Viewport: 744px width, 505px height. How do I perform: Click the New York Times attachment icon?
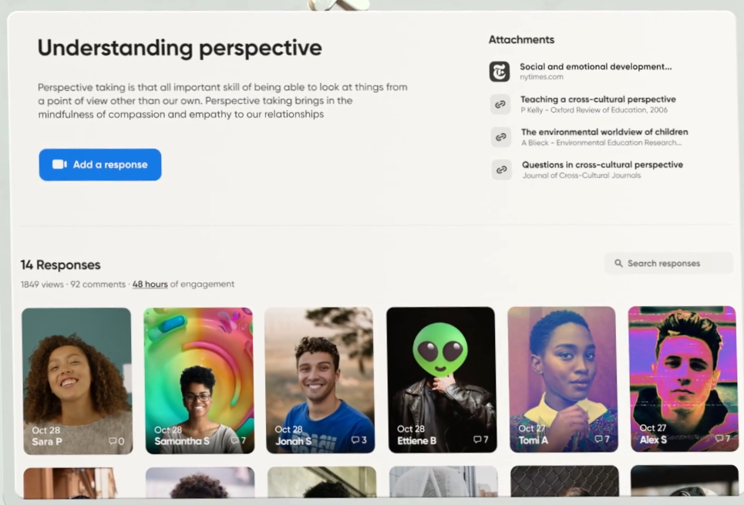click(499, 72)
